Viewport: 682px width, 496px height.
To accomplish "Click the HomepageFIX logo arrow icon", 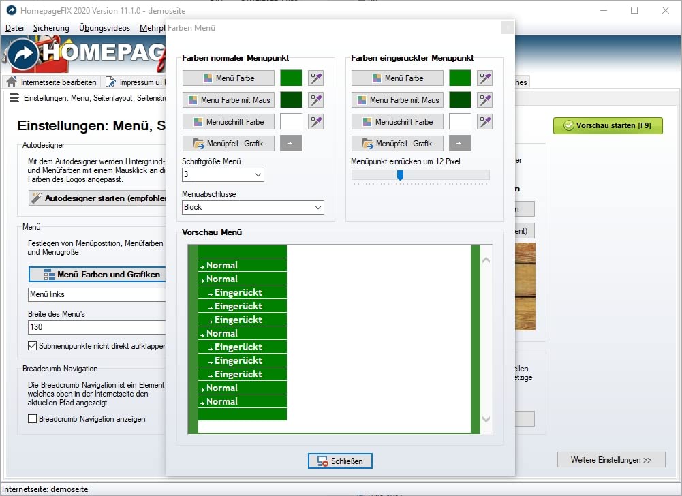I will [23, 55].
